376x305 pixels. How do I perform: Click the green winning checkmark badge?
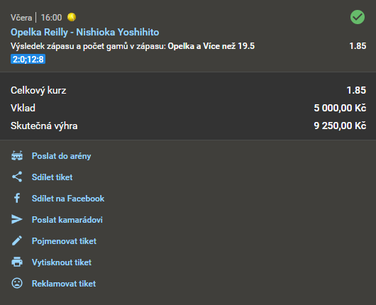(x=358, y=17)
